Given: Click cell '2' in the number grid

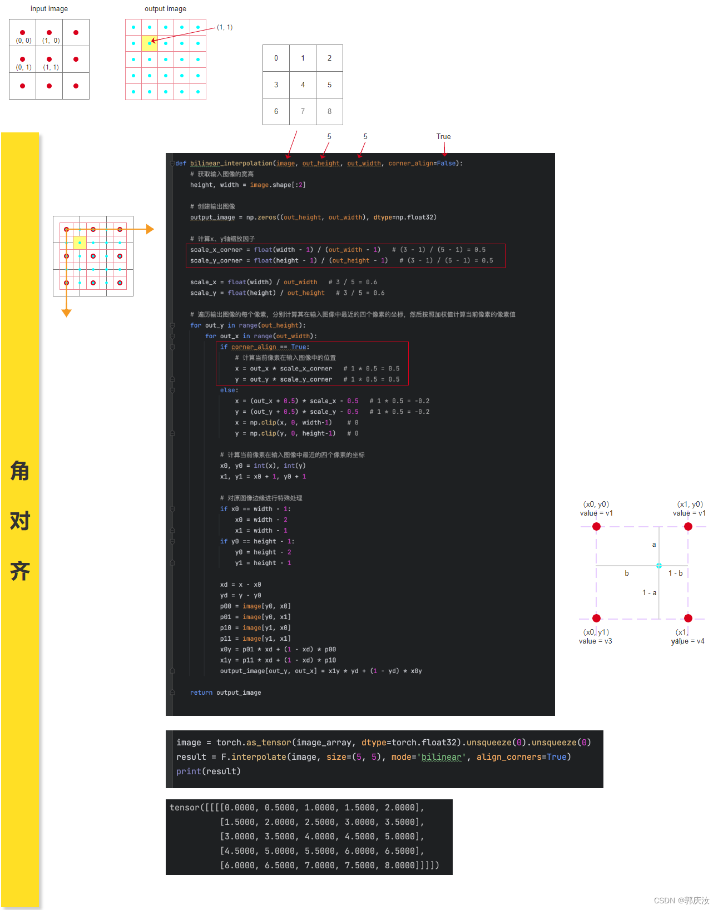Looking at the screenshot, I should coord(329,58).
